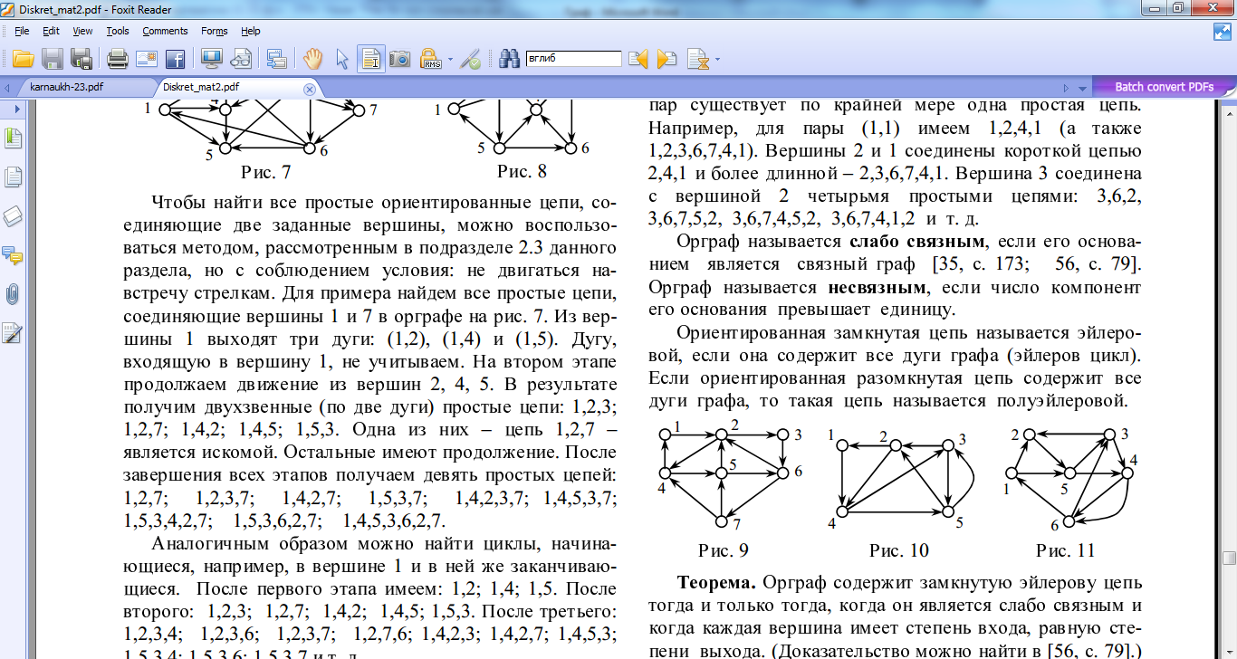This screenshot has width=1237, height=659.
Task: Click the Print icon
Action: [118, 60]
